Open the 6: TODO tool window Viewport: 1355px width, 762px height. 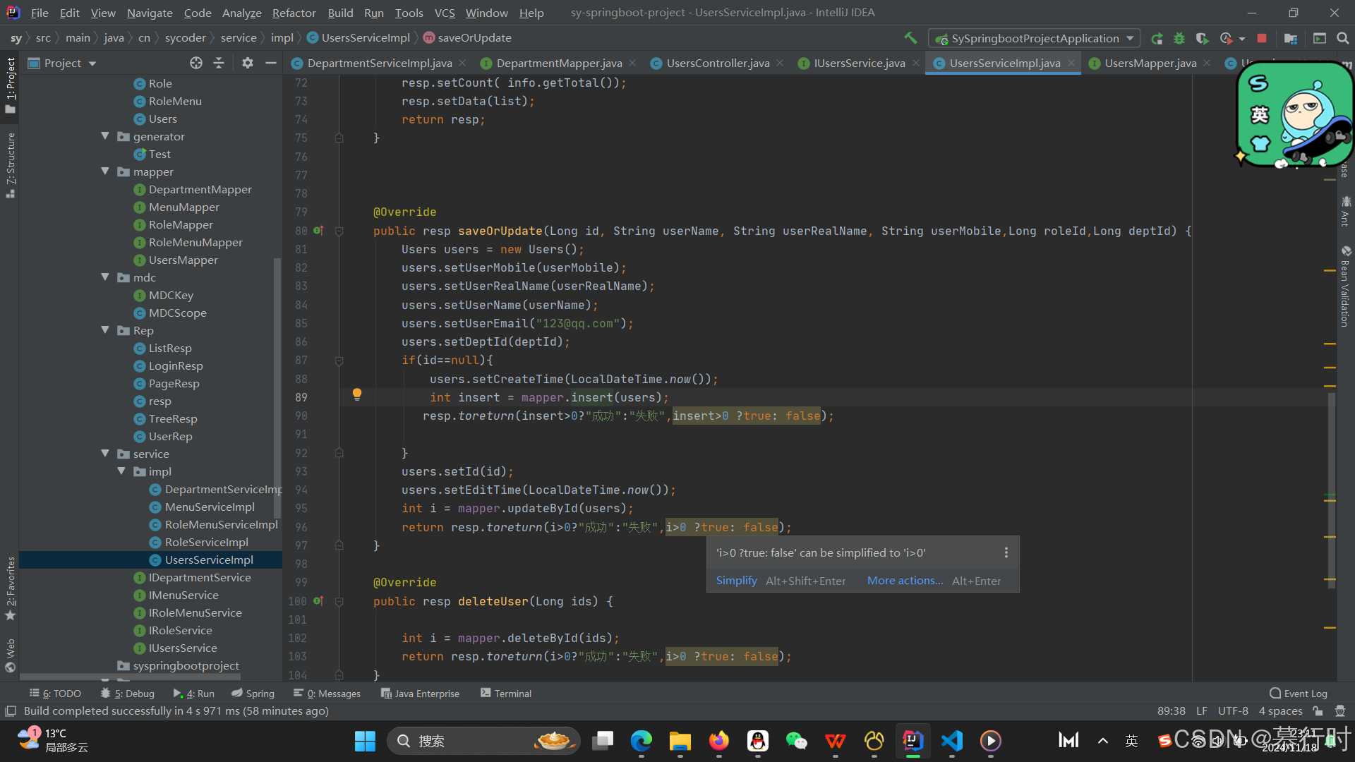pos(55,694)
